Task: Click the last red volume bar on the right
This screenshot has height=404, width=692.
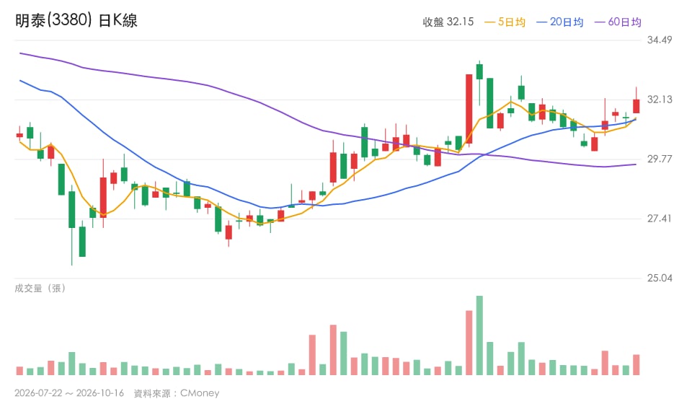Action: (636, 365)
